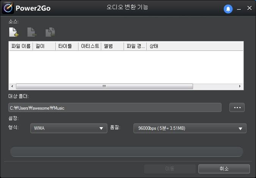Close the audio converter window
This screenshot has height=178, width=256.
point(250,8)
